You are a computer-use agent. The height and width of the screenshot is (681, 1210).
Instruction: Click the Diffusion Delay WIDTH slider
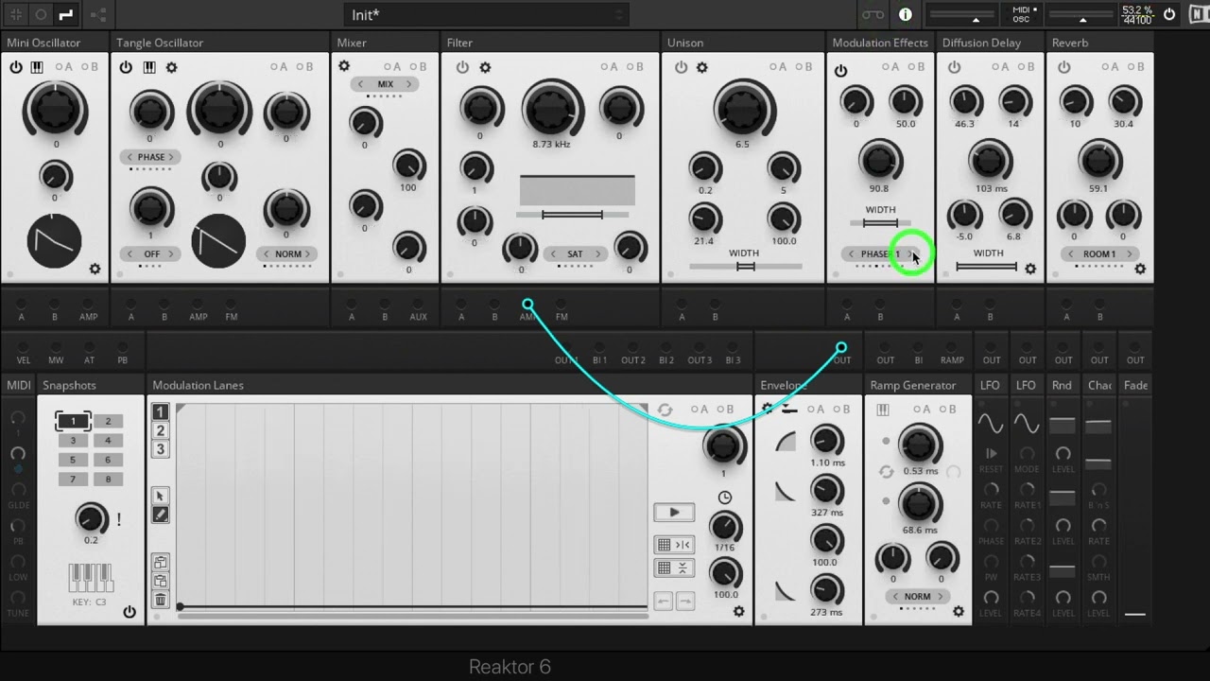tap(988, 267)
